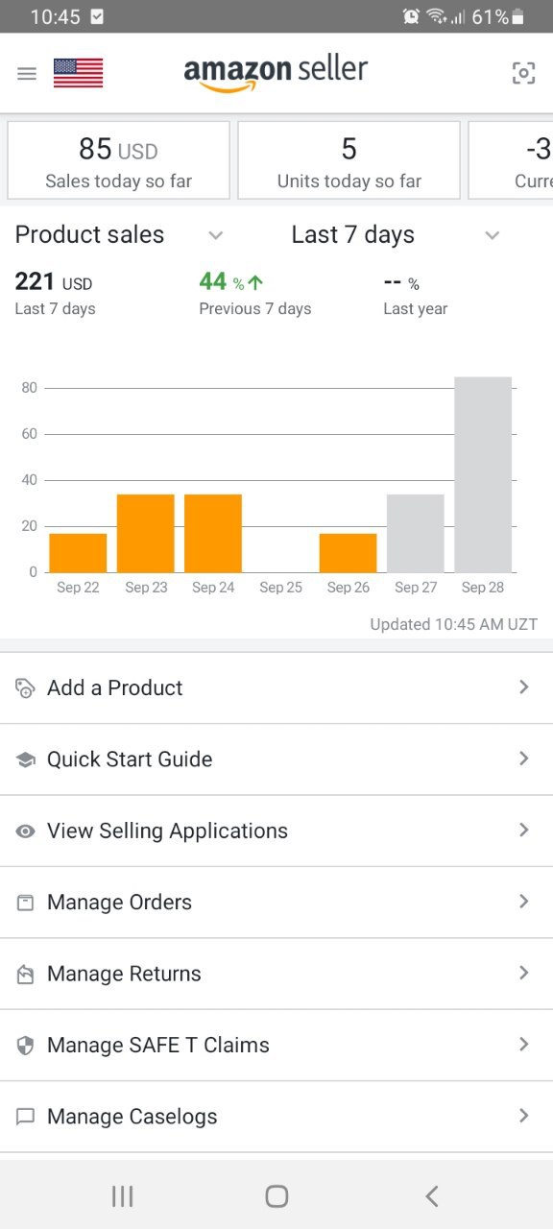Open the barcode scan camera icon
553x1229 pixels.
523,73
